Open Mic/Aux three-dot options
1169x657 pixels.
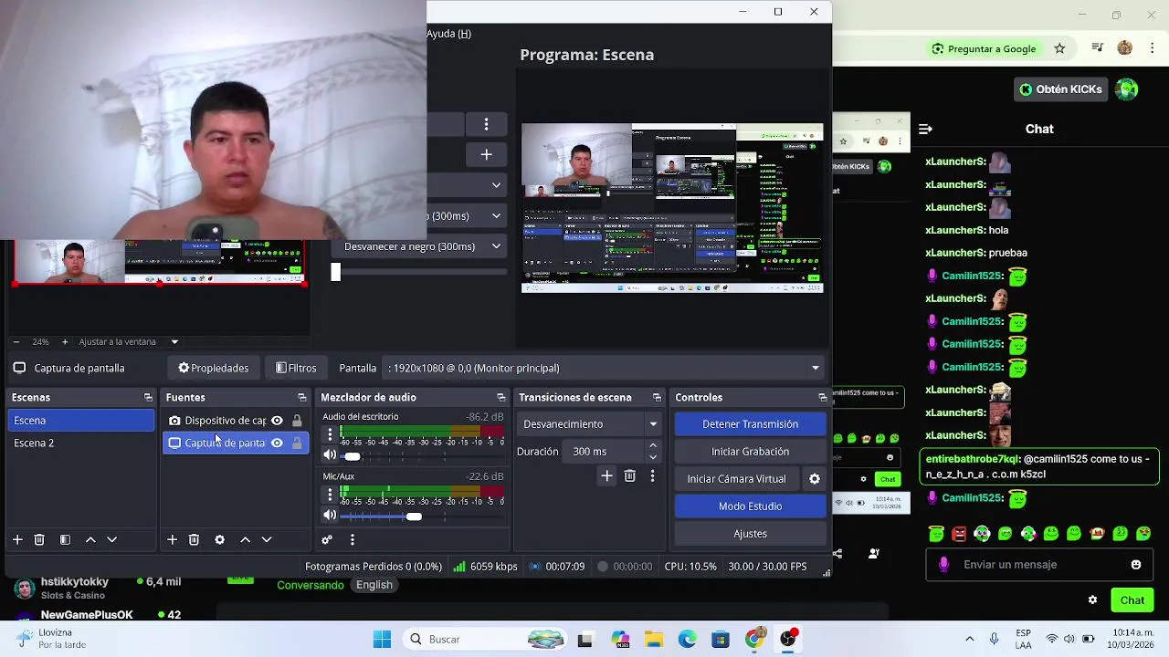point(330,495)
